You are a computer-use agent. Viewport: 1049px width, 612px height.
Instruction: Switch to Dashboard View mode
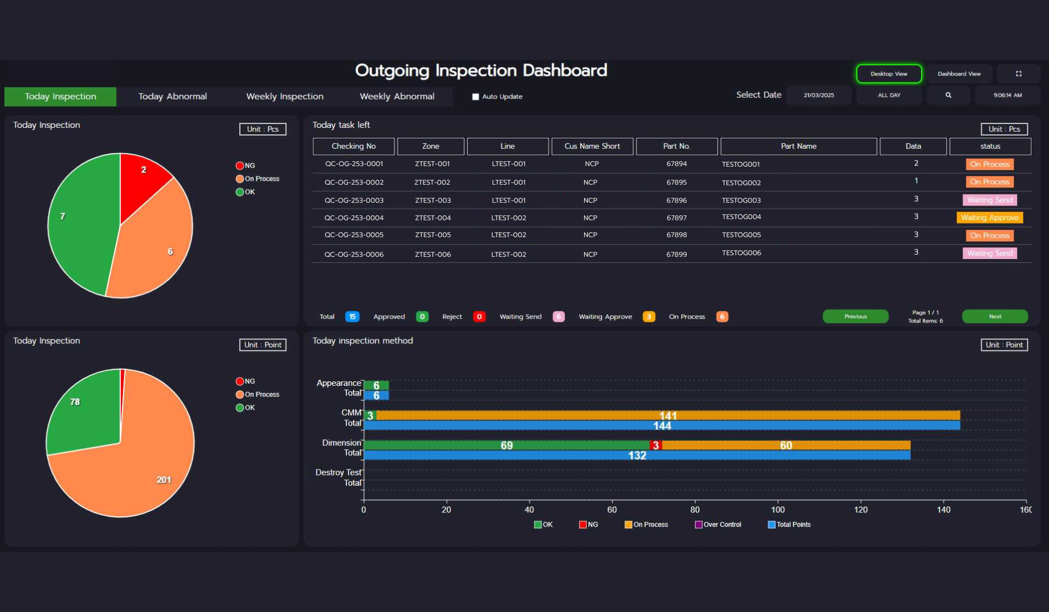pos(959,74)
